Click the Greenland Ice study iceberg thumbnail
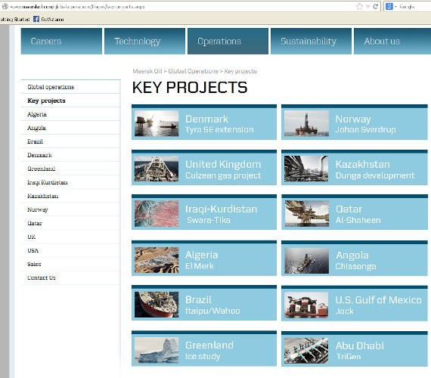 click(157, 350)
